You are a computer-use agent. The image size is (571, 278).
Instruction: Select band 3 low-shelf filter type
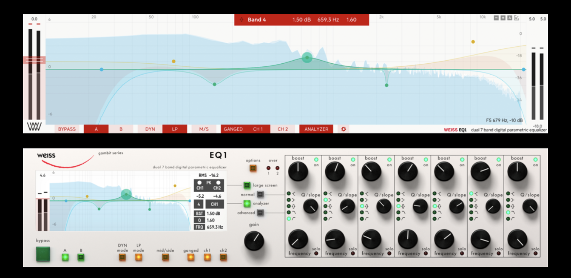(362, 200)
